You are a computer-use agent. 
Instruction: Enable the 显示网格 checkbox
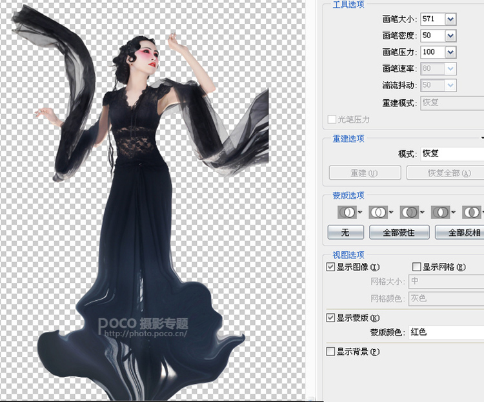(x=416, y=267)
